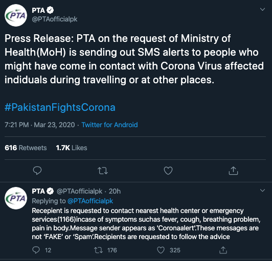Open the PTA avatar on the reply tweet
The height and width of the screenshot is (261, 272).
point(16,198)
